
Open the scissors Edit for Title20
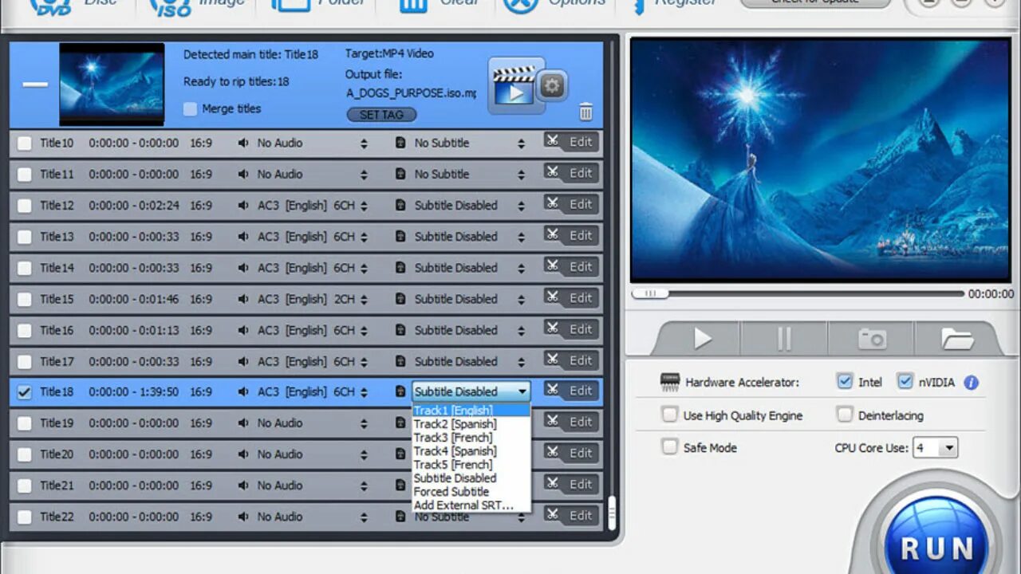tap(570, 453)
